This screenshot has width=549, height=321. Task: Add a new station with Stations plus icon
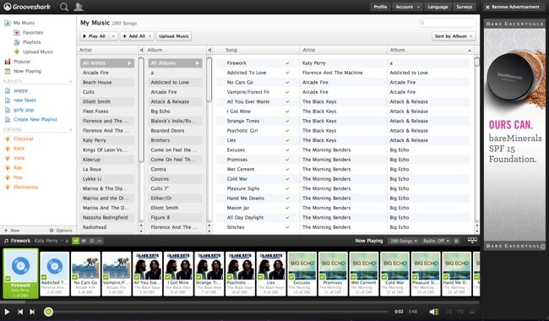pos(71,129)
